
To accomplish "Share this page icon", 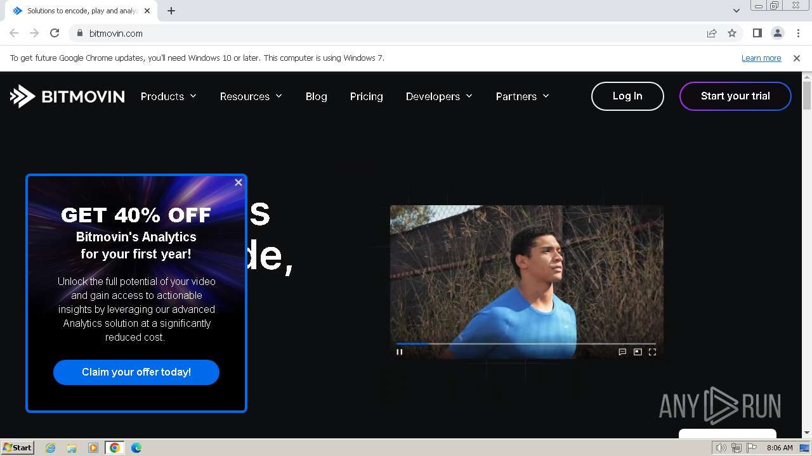I will point(712,33).
